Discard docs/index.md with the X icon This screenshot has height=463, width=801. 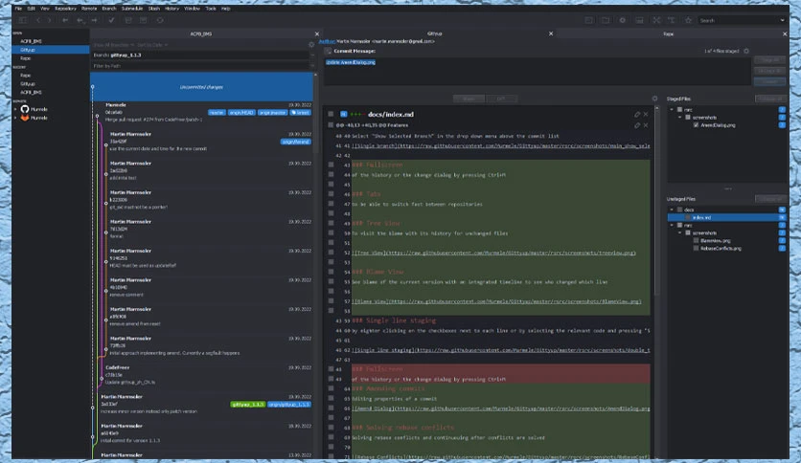(x=646, y=114)
